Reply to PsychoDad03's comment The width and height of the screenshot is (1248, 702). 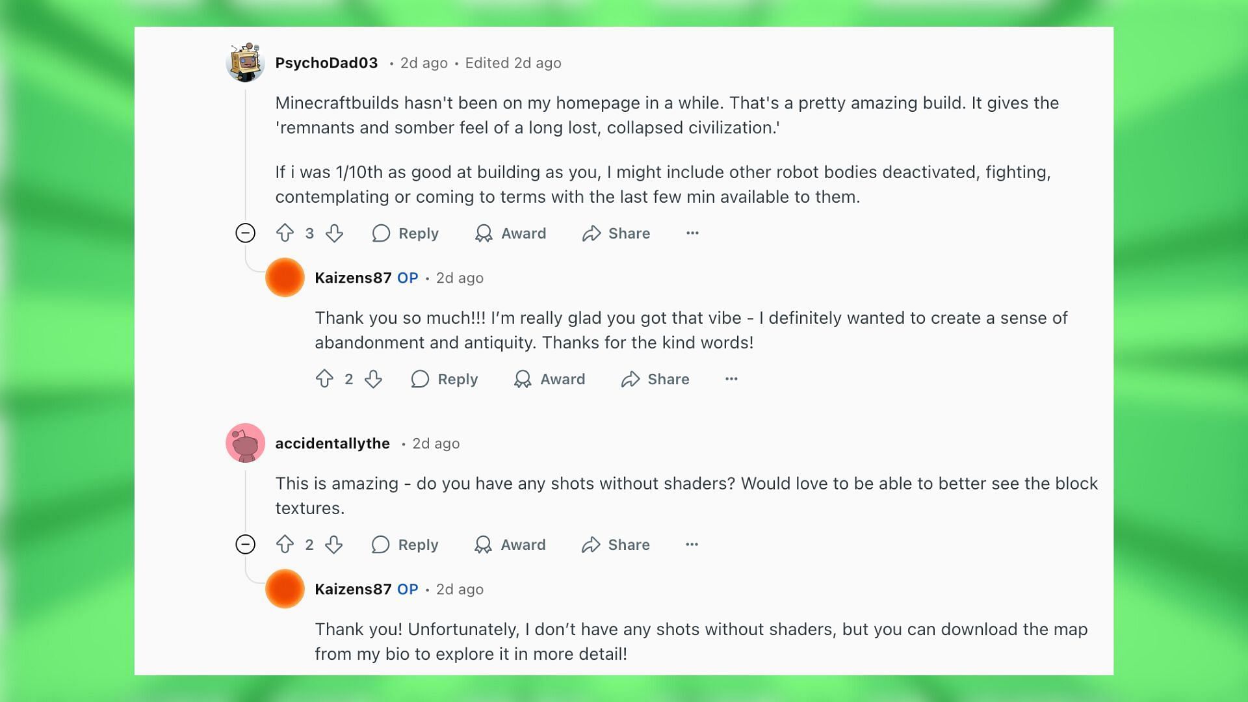click(x=404, y=232)
